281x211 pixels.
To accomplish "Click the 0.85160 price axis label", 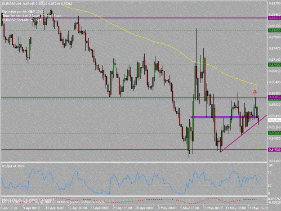I will [275, 127].
